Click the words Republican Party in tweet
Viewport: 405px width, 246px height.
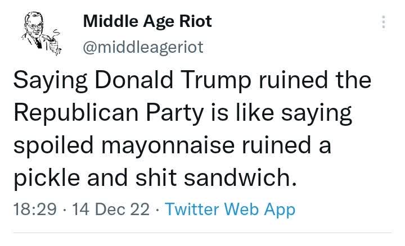click(109, 113)
